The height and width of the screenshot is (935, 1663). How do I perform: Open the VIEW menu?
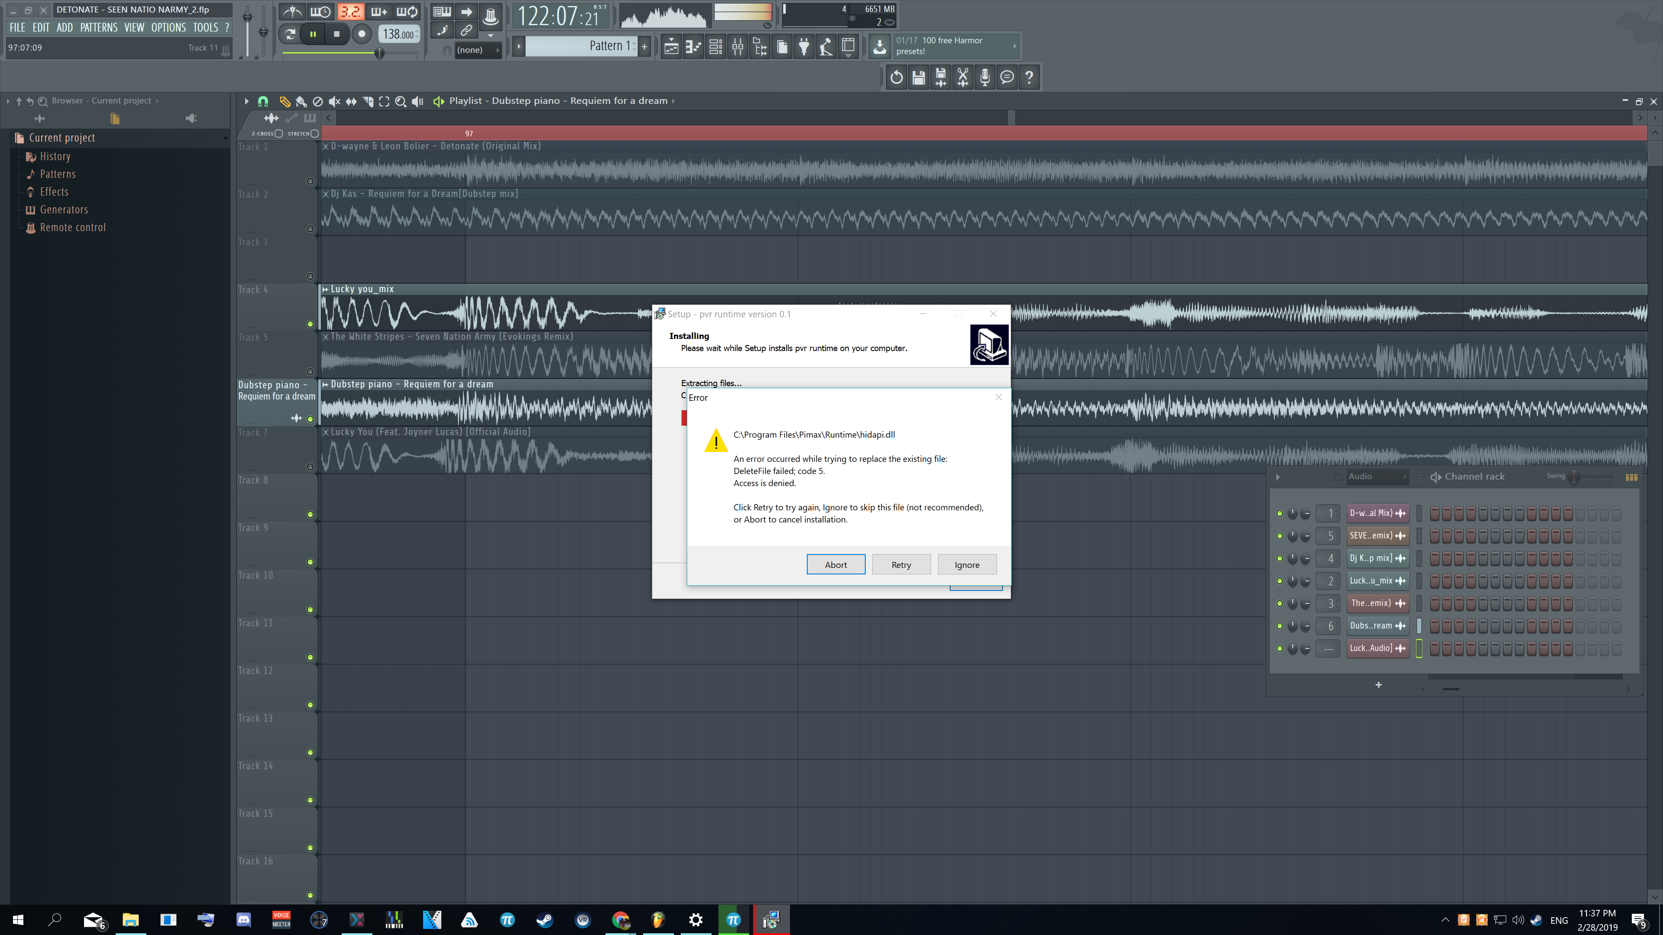pos(134,28)
